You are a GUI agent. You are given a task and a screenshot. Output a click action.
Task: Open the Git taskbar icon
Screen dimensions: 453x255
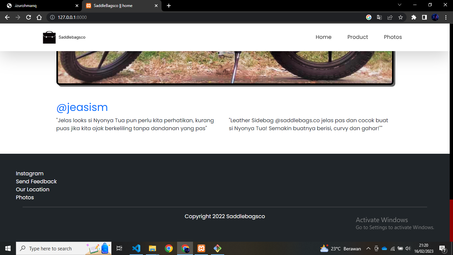pyautogui.click(x=218, y=248)
